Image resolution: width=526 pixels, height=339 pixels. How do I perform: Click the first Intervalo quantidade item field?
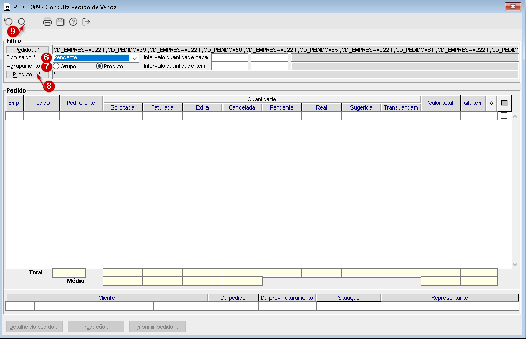(x=230, y=66)
